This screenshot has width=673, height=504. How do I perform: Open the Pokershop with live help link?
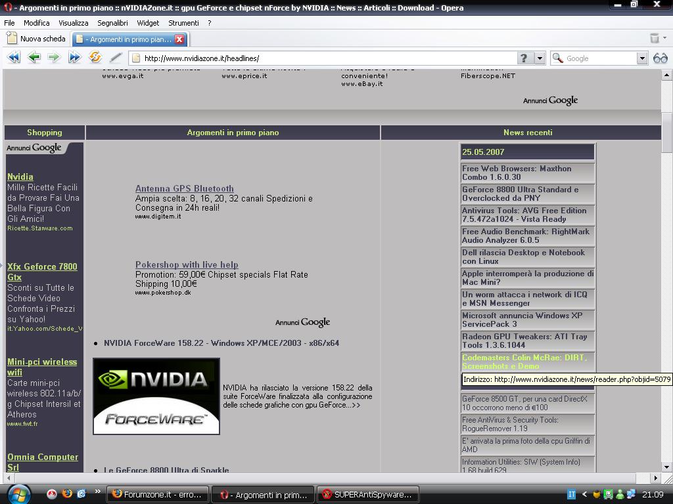pyautogui.click(x=187, y=265)
